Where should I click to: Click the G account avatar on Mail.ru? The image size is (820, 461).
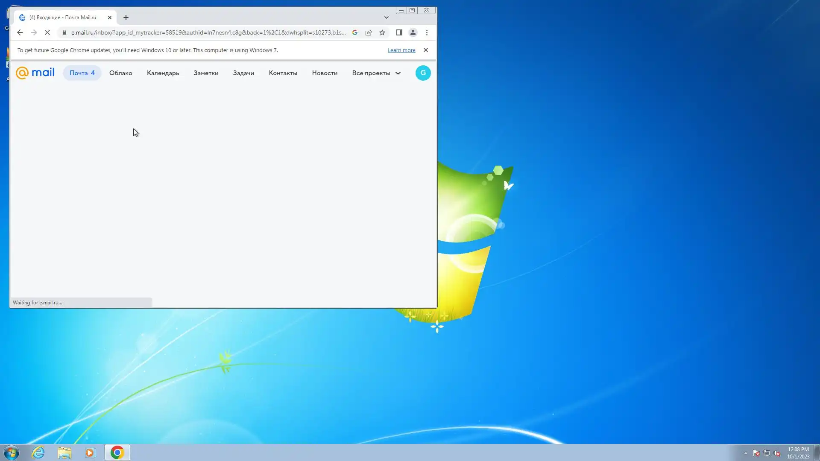tap(423, 73)
